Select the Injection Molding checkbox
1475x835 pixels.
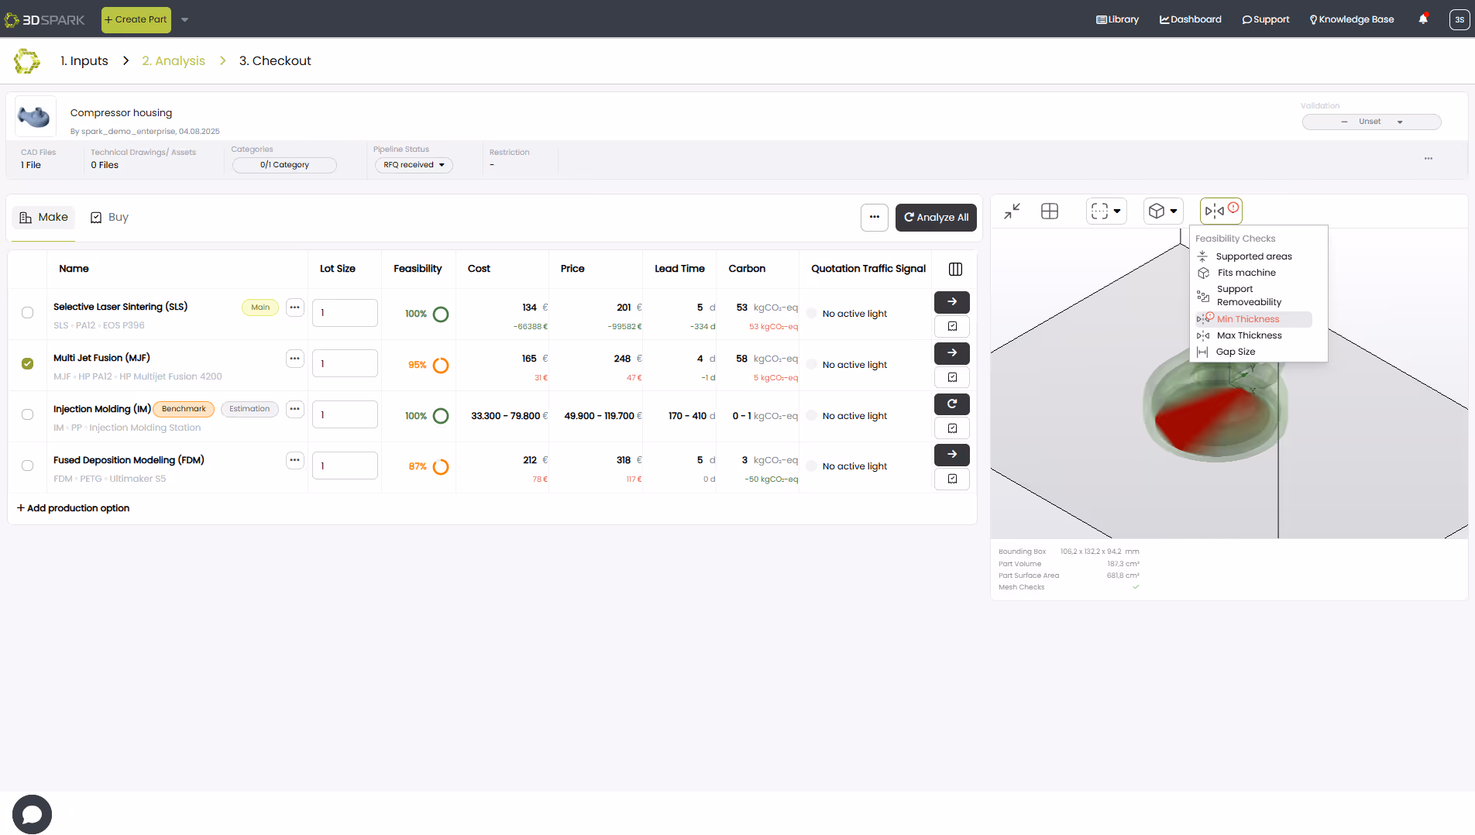point(27,415)
